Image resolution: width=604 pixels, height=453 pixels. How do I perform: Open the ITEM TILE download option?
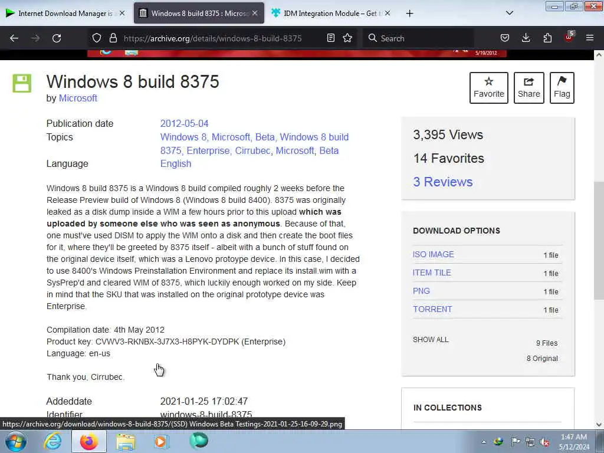point(432,273)
